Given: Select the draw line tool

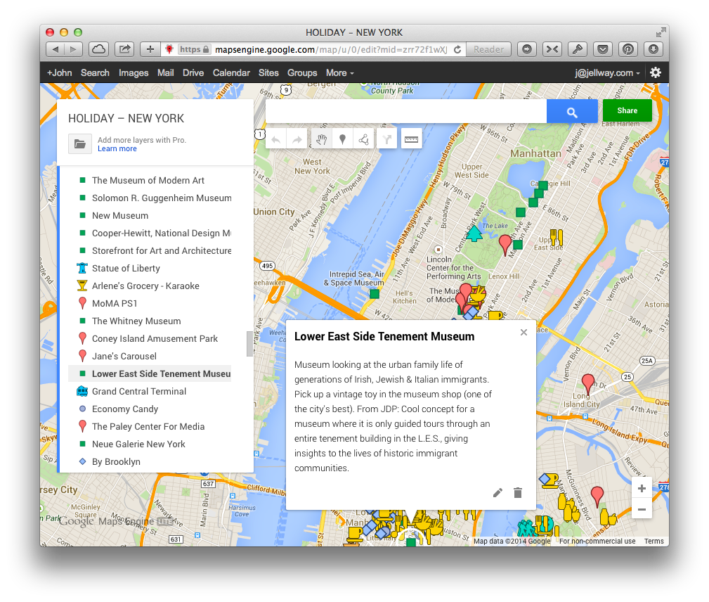Looking at the screenshot, I should point(363,139).
